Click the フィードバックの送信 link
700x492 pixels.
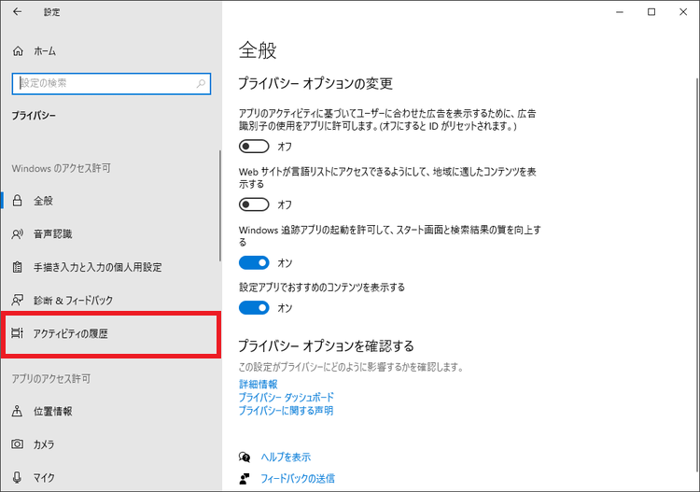point(298,479)
